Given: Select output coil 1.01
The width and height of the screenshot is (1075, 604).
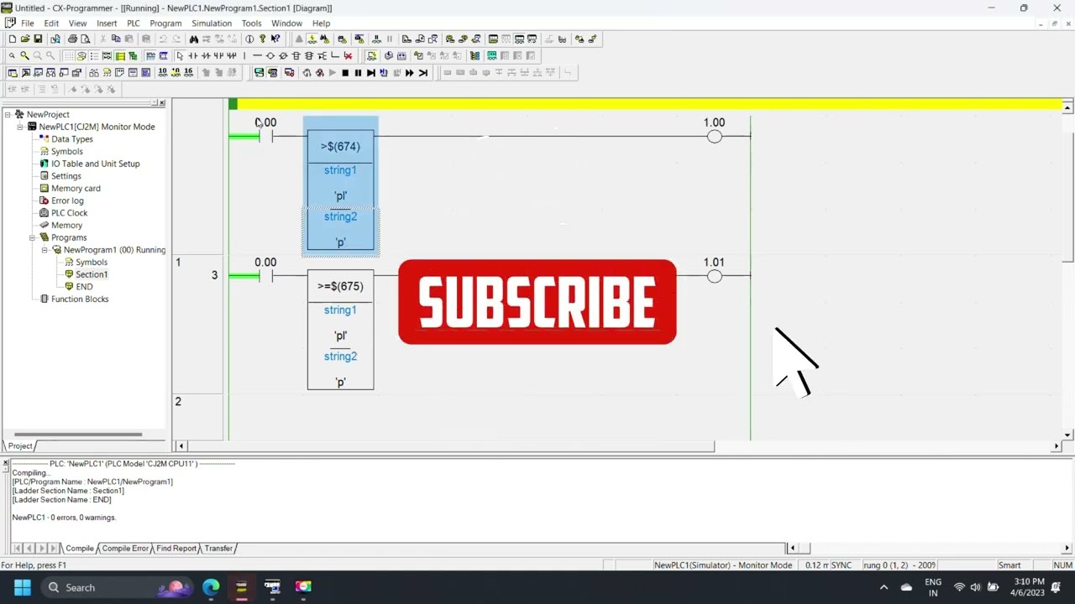Looking at the screenshot, I should coord(714,276).
